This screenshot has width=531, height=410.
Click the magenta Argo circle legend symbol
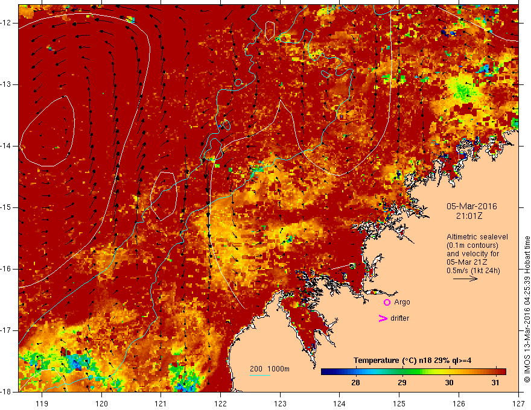387,303
